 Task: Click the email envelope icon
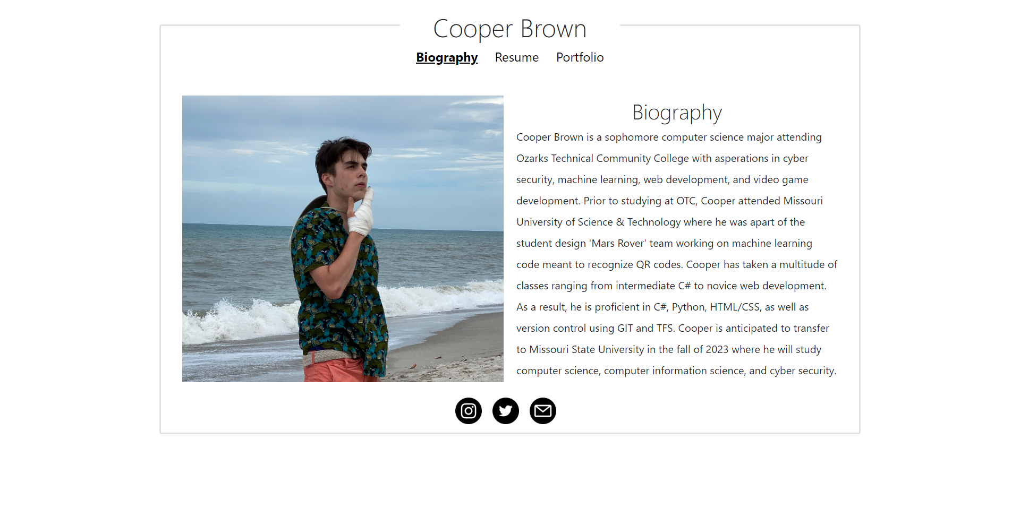543,411
